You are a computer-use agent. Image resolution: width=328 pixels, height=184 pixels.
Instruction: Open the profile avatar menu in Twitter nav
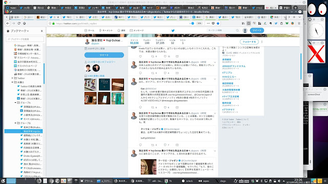245,31
